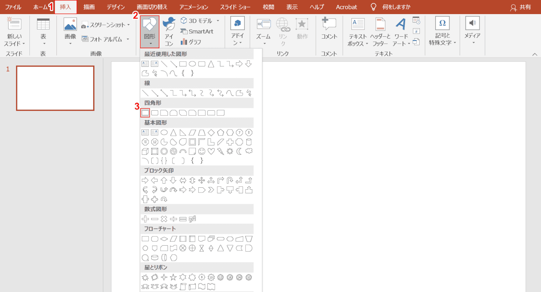Pick the cylinder shape in 基本図形
This screenshot has height=292, width=541.
(x=249, y=142)
